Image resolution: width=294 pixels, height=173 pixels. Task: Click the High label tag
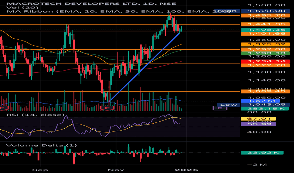tap(227, 11)
